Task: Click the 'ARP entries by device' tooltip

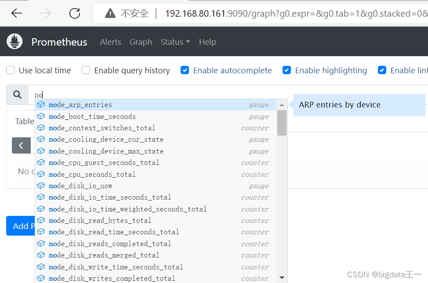Action: click(x=359, y=105)
